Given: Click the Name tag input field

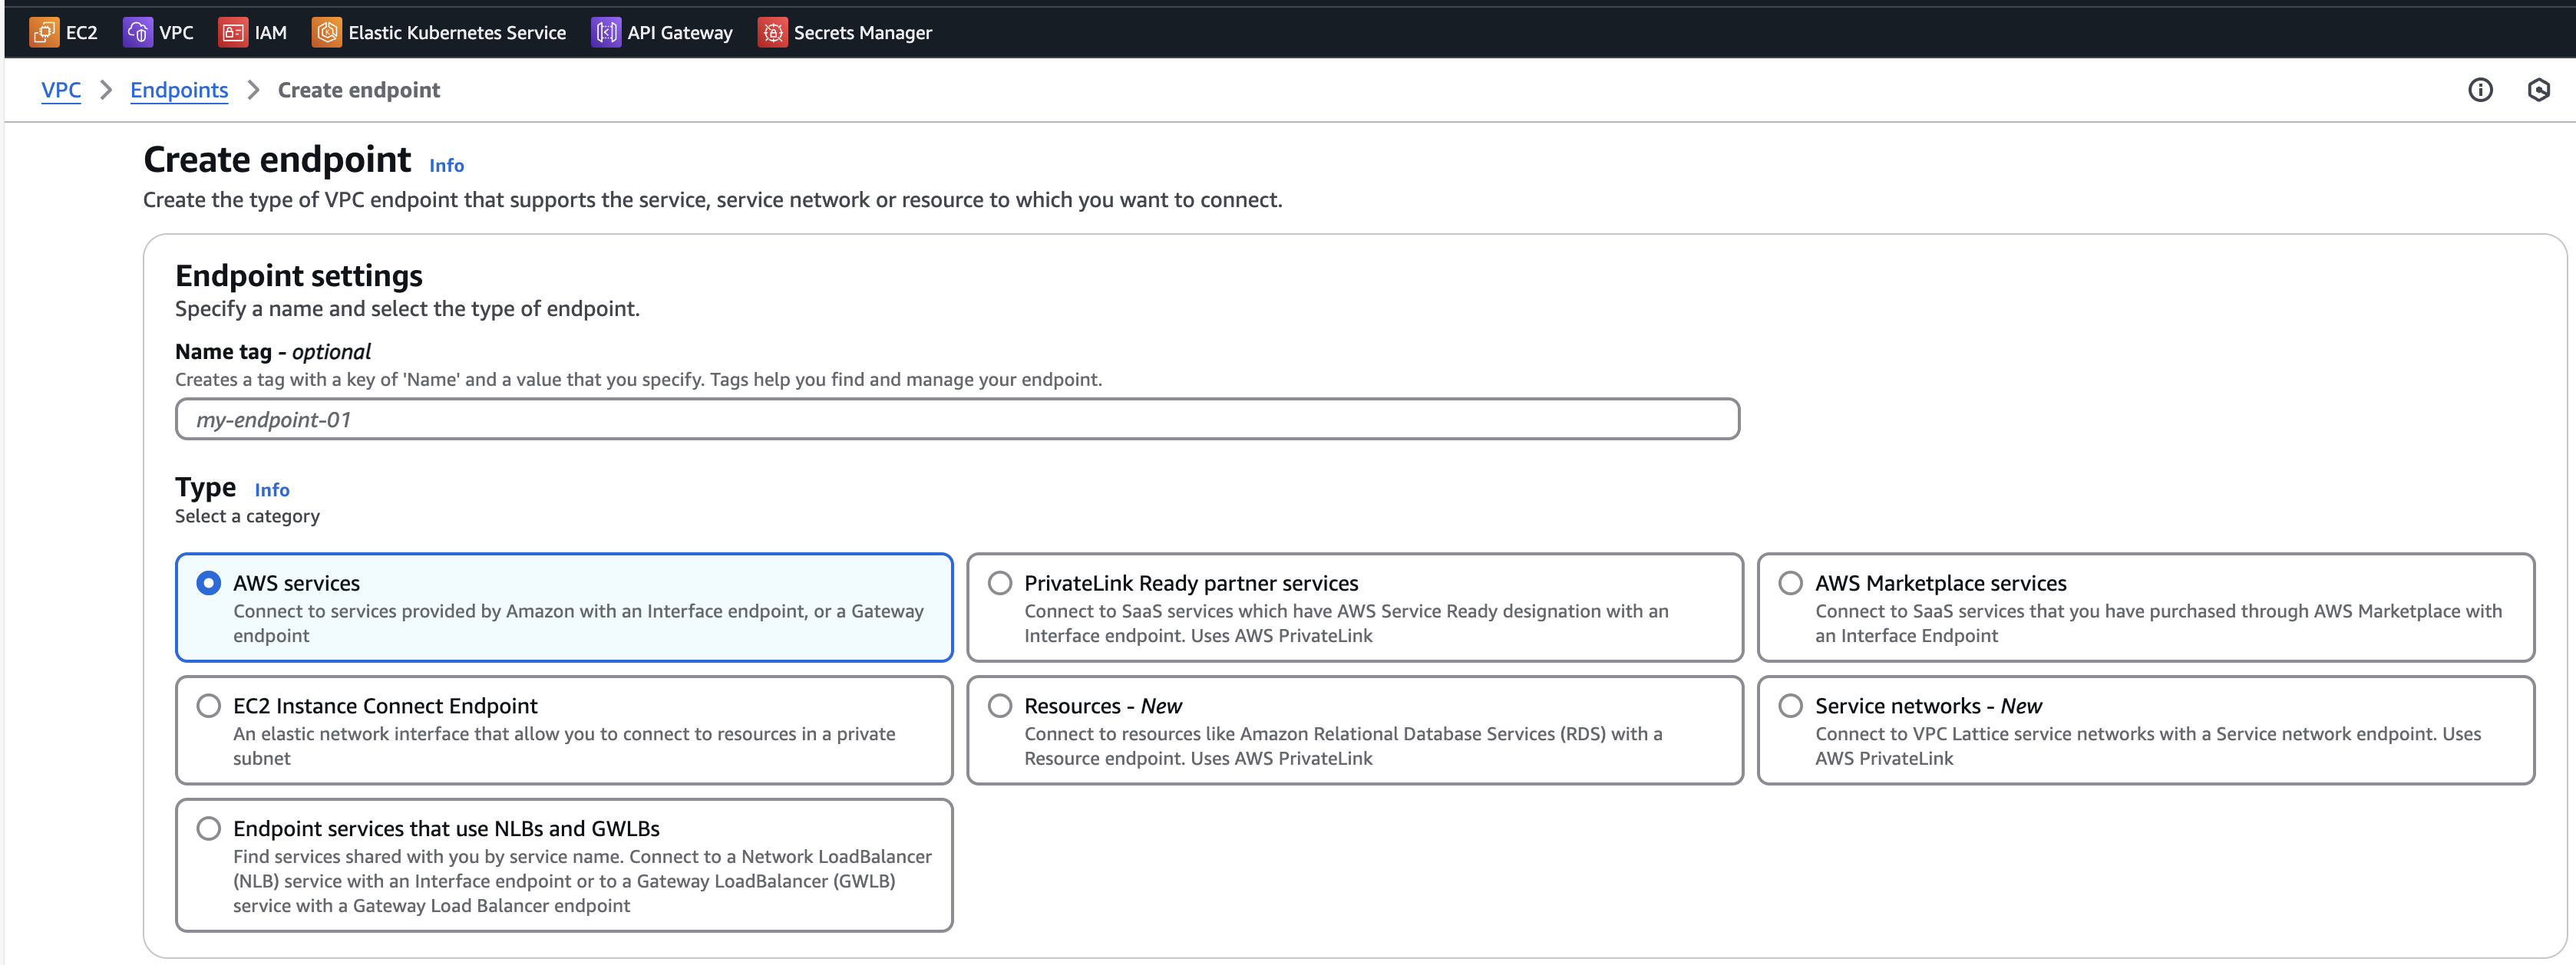Looking at the screenshot, I should [x=956, y=420].
